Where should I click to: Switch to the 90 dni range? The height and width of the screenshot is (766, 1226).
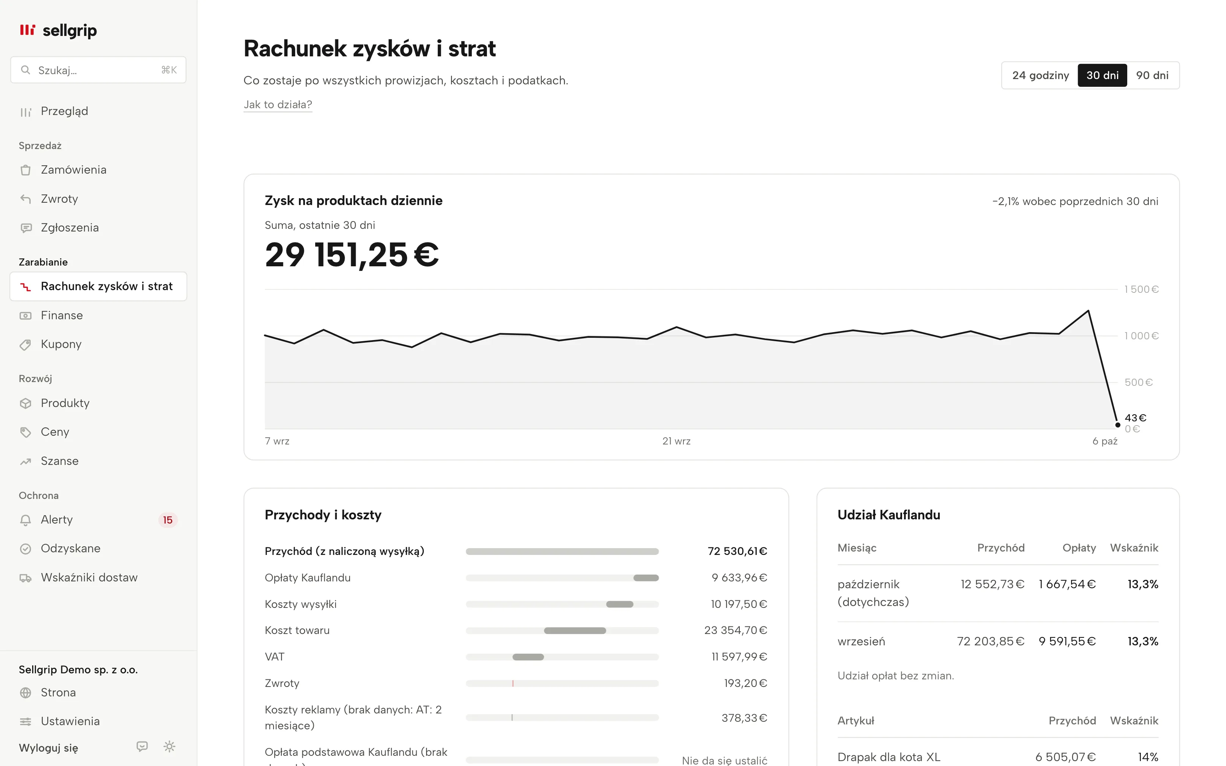1152,76
